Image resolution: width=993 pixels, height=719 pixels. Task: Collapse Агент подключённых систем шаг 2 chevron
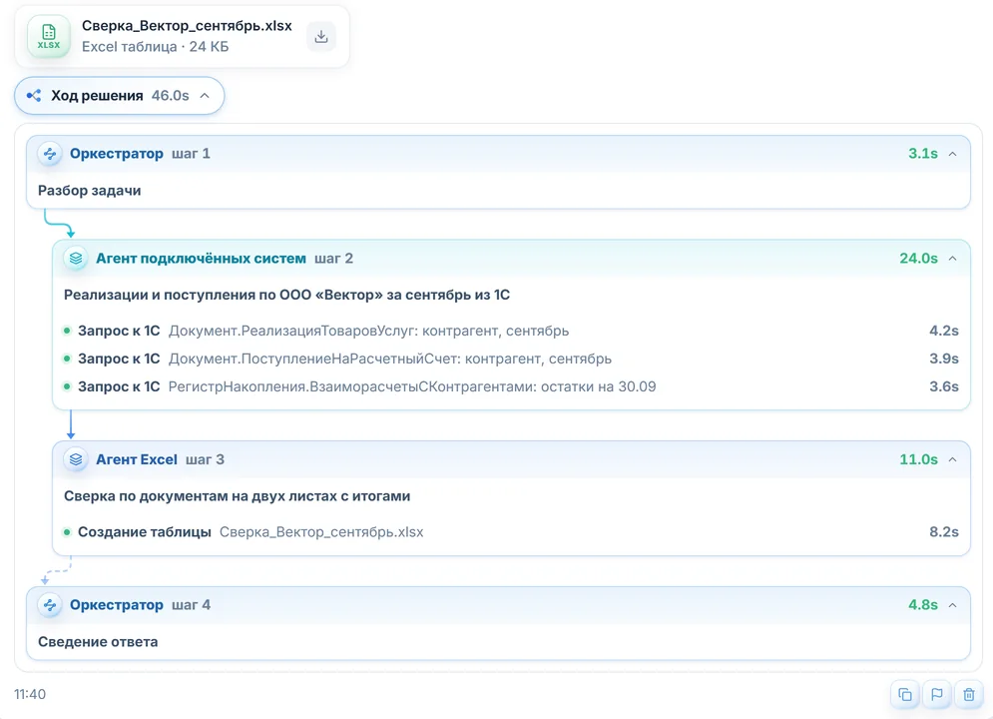click(x=952, y=259)
